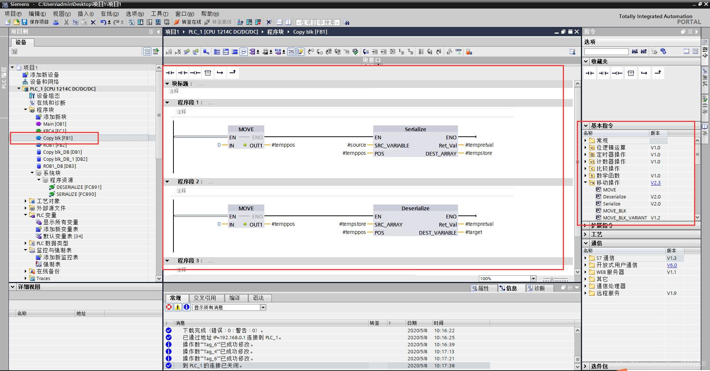Click the #tempstore operand on Serialize
Image resolution: width=710 pixels, height=371 pixels.
479,153
